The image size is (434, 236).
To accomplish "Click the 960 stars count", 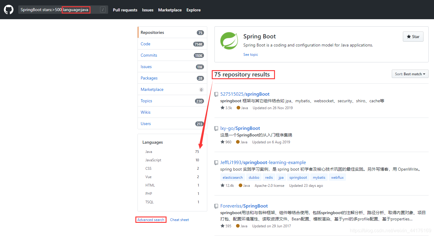I will (x=226, y=142).
